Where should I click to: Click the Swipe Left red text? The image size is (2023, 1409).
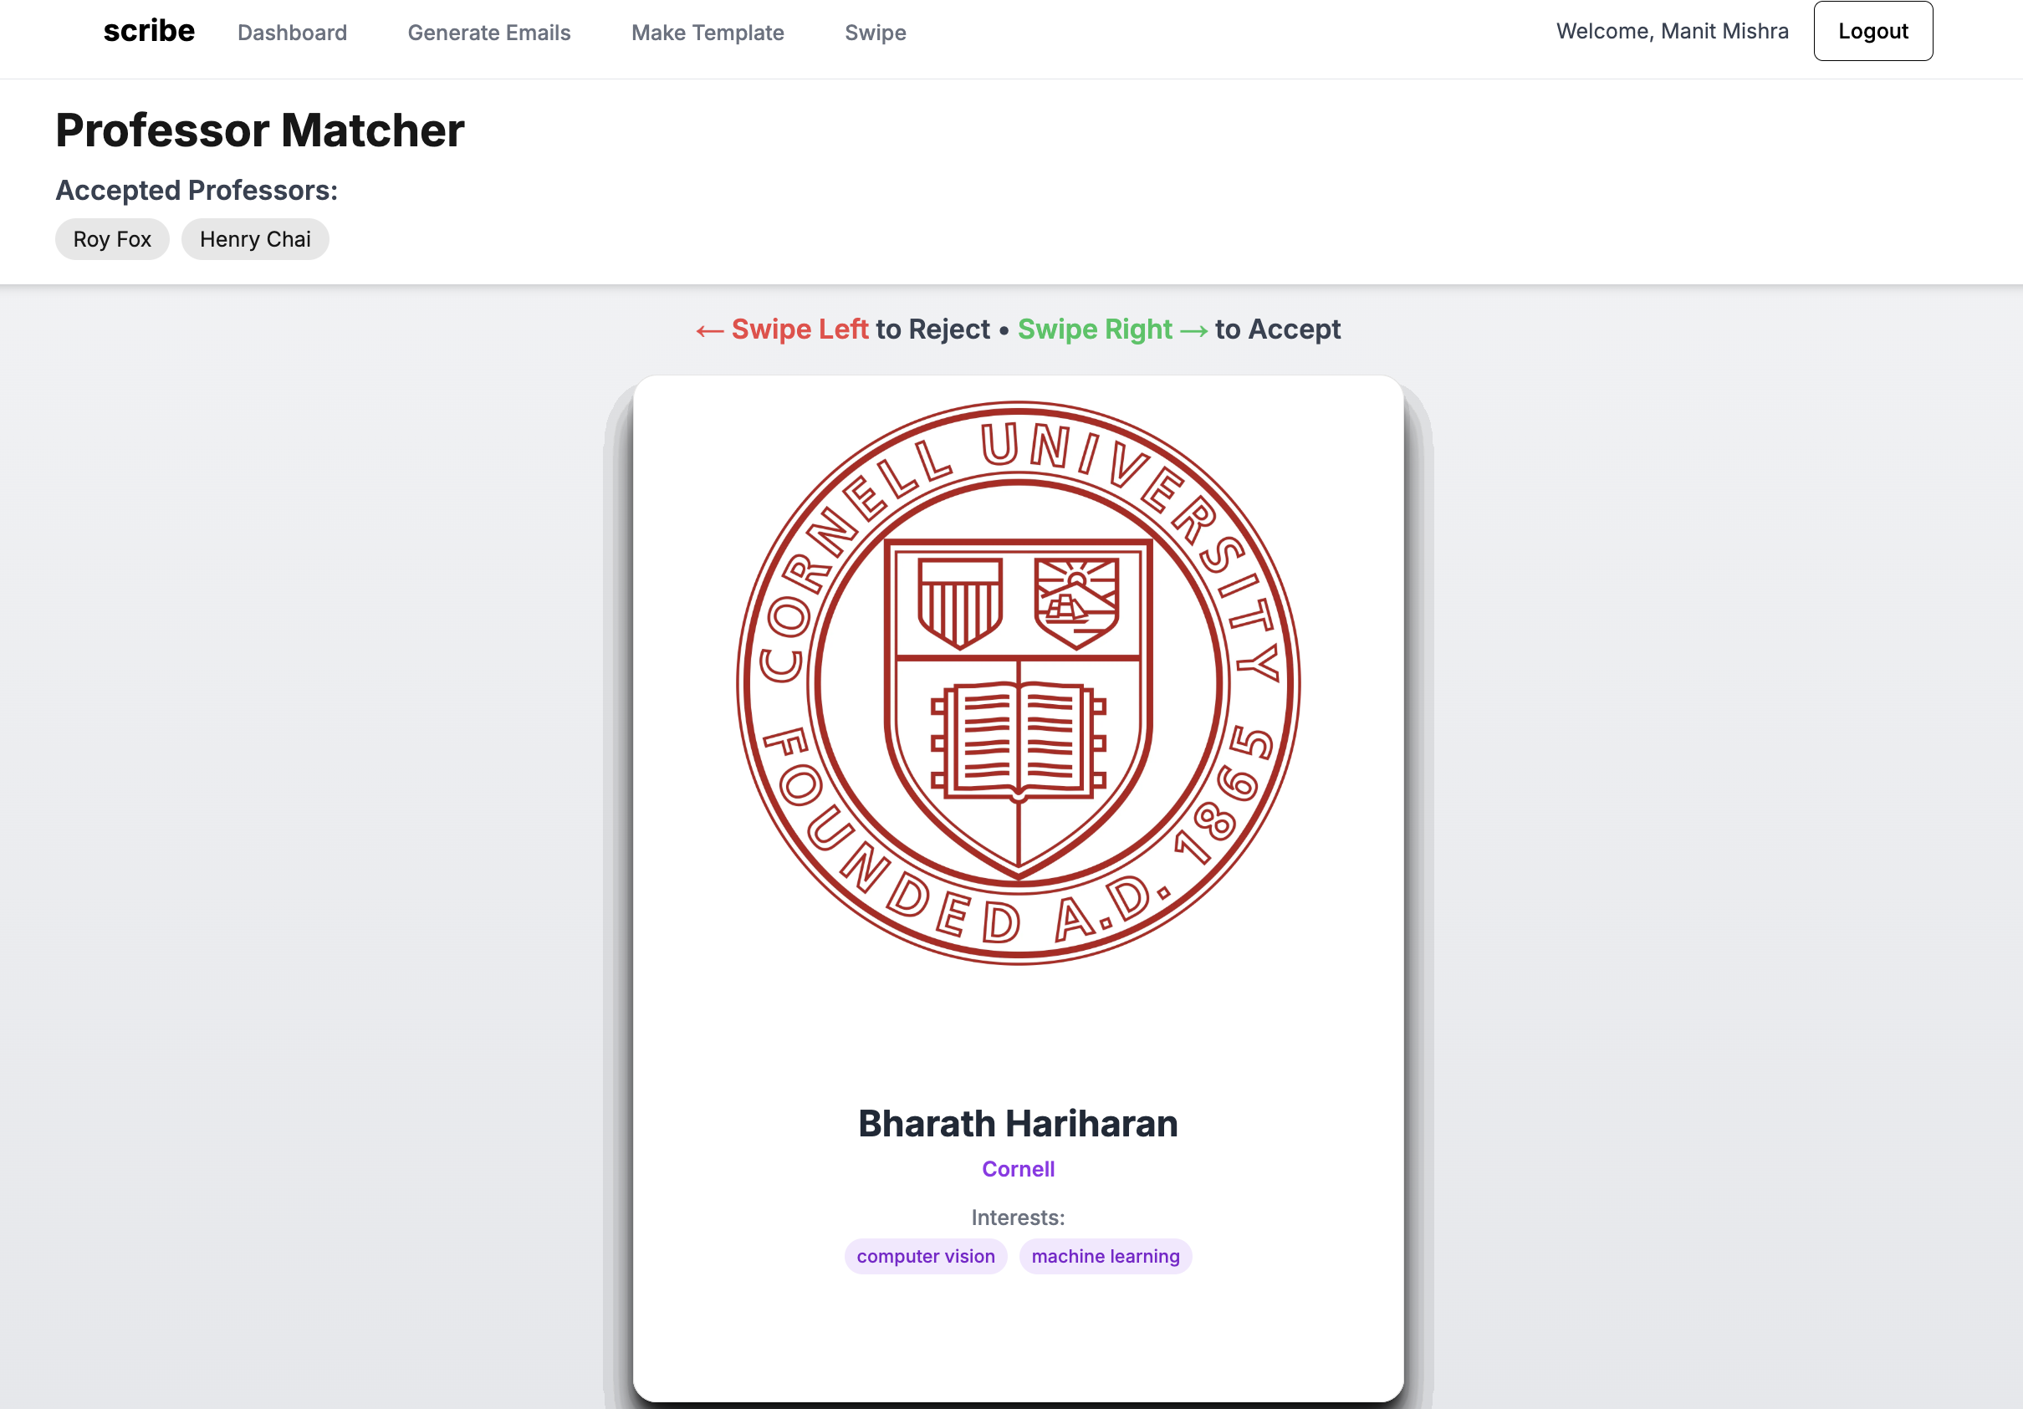799,329
